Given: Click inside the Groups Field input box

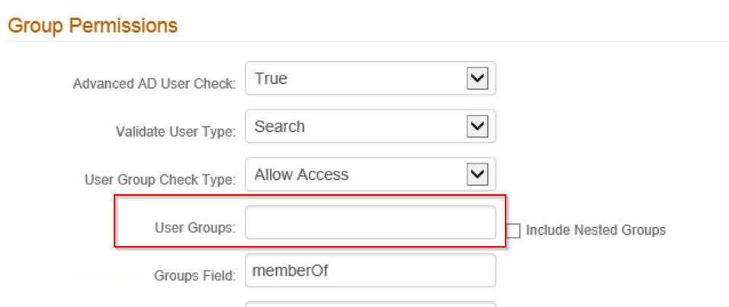Looking at the screenshot, I should (371, 270).
